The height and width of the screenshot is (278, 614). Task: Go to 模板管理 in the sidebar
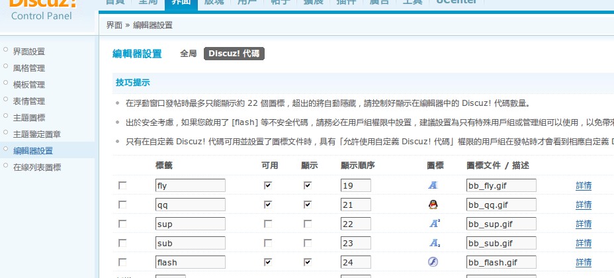pos(29,85)
